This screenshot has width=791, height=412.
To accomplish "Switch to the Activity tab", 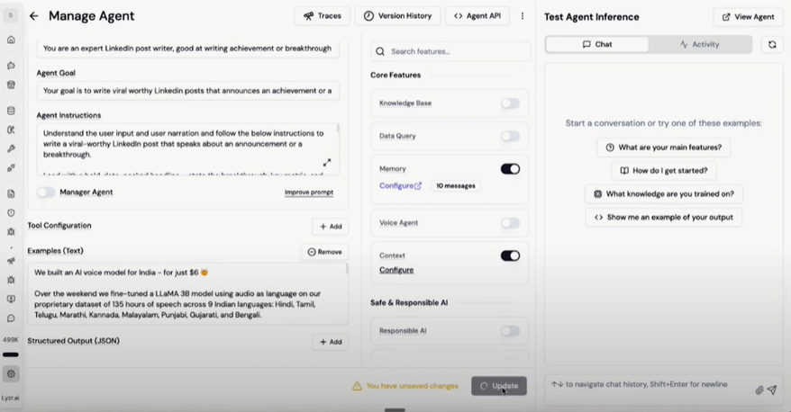I will click(x=700, y=44).
